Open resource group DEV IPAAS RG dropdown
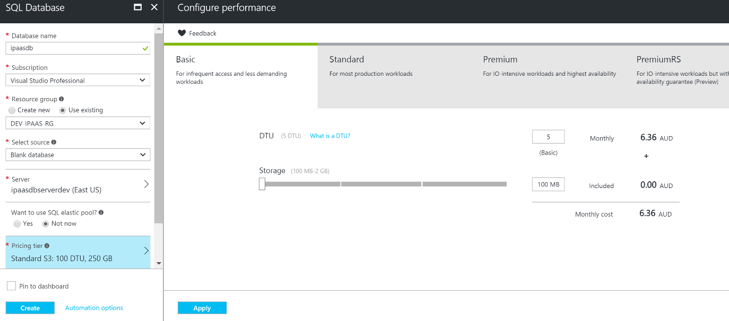The image size is (729, 321). pos(78,123)
